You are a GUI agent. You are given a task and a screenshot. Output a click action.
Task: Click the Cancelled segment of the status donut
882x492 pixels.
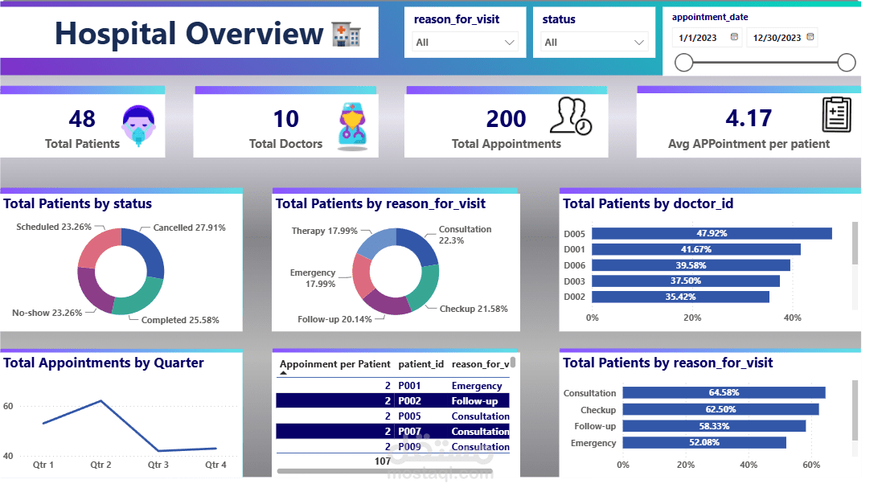click(148, 249)
